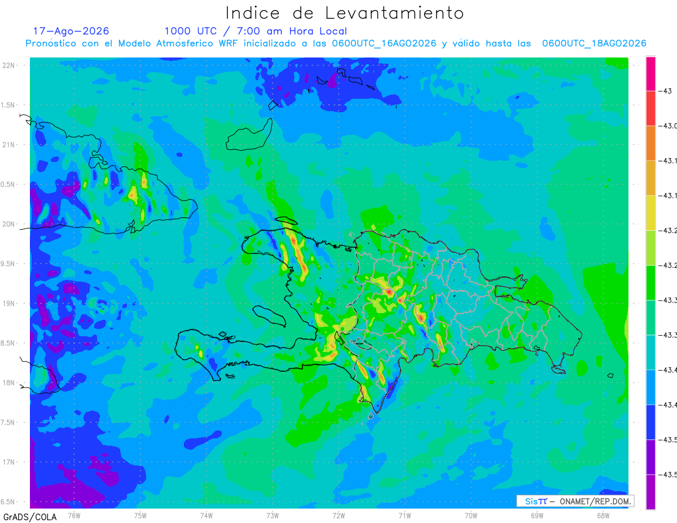The height and width of the screenshot is (523, 677).
Task: Click the "22N" latitude label
Action: 9,65
